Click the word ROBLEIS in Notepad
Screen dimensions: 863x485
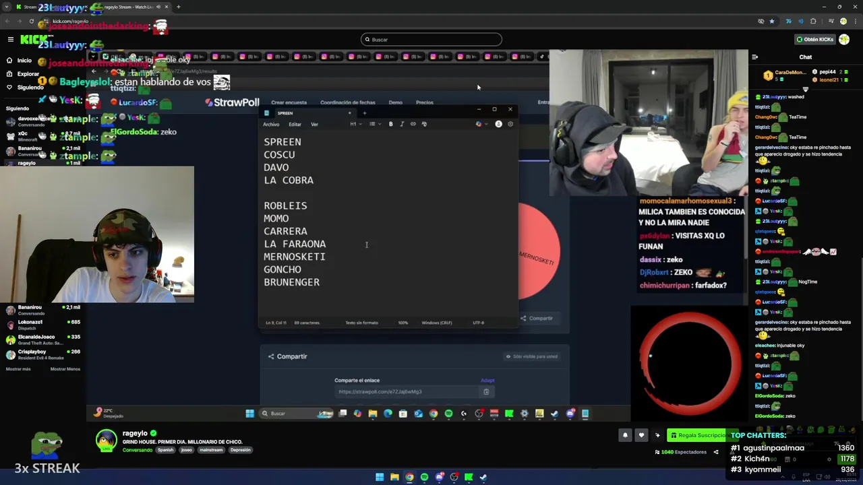tap(285, 205)
